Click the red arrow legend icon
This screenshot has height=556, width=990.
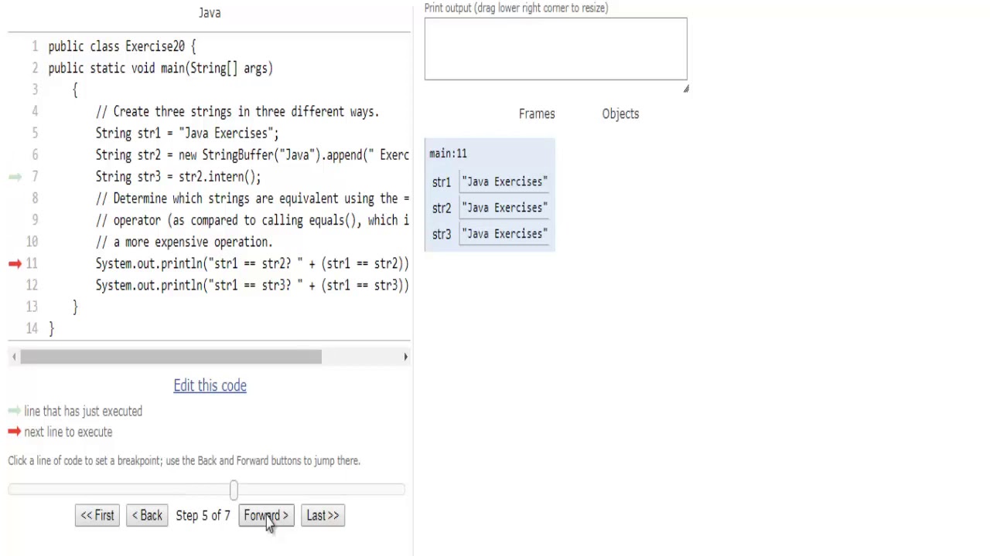point(14,432)
